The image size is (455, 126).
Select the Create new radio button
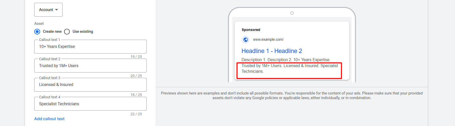point(37,31)
